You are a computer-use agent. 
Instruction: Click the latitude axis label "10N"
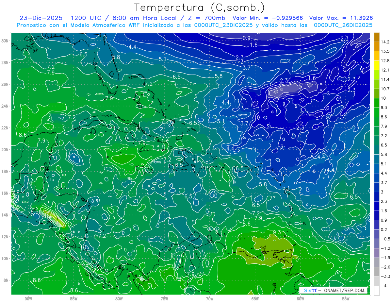click(x=6, y=259)
